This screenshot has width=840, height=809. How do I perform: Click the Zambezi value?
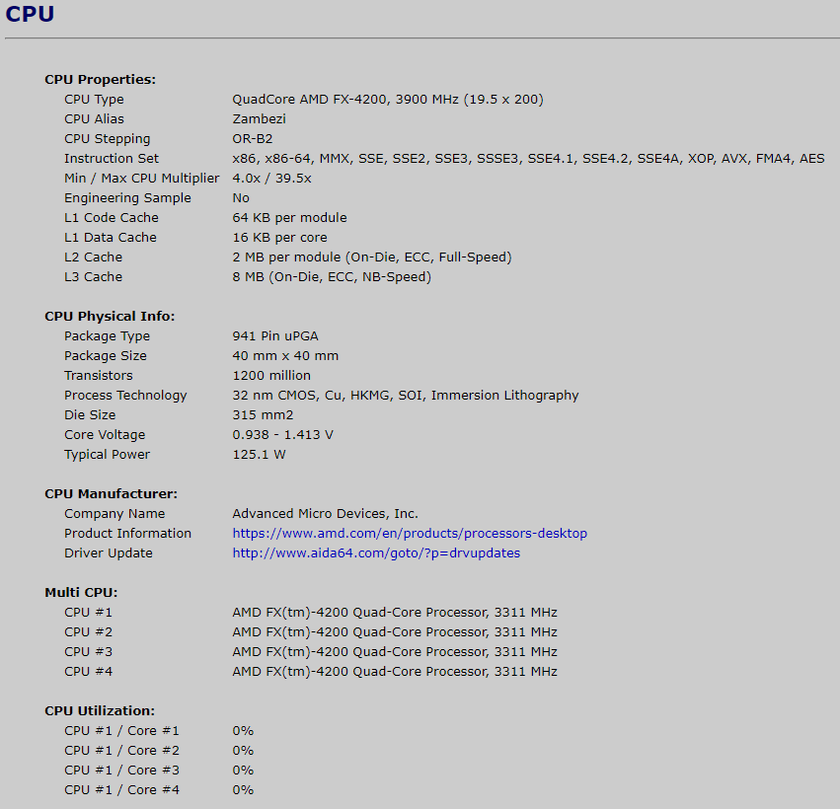259,118
